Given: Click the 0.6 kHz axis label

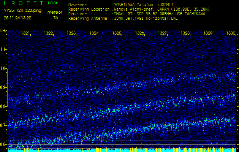Looking at the screenshot, I should point(3,144).
